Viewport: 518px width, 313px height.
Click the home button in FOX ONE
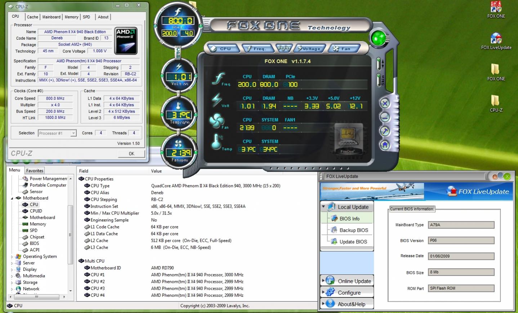[x=384, y=145]
